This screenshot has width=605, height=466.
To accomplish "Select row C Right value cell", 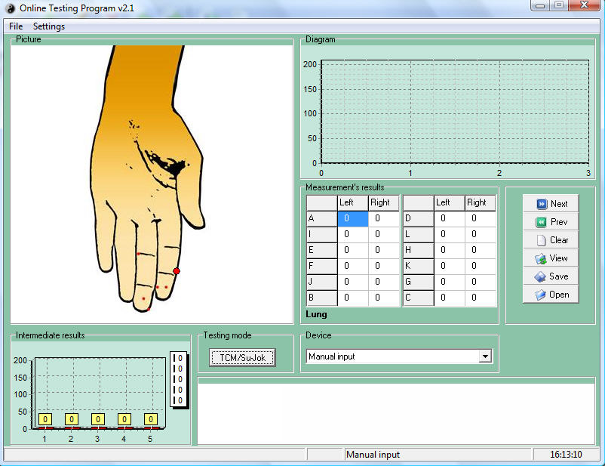I will (x=480, y=298).
